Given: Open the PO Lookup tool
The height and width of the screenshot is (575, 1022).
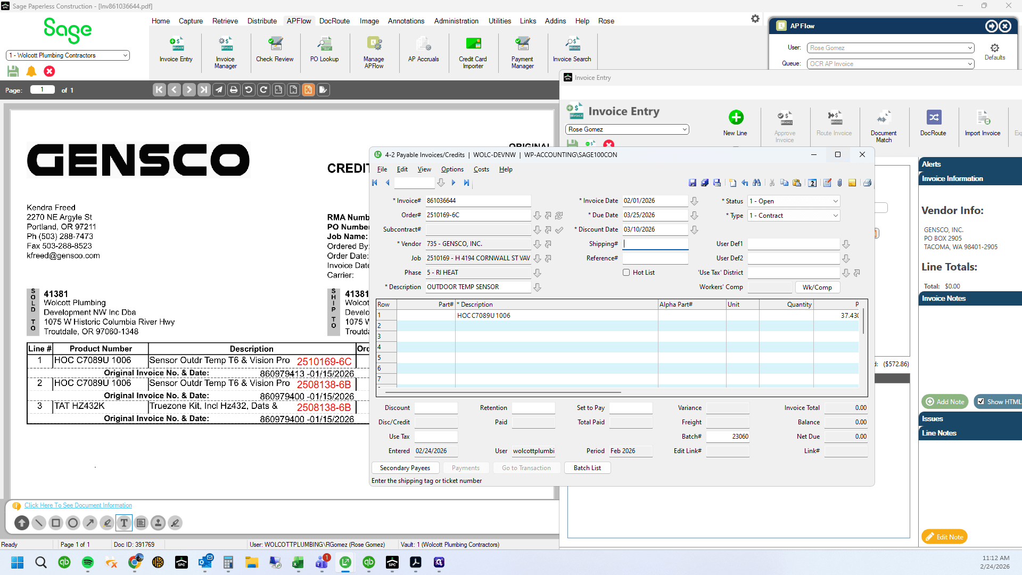Looking at the screenshot, I should coord(324,50).
